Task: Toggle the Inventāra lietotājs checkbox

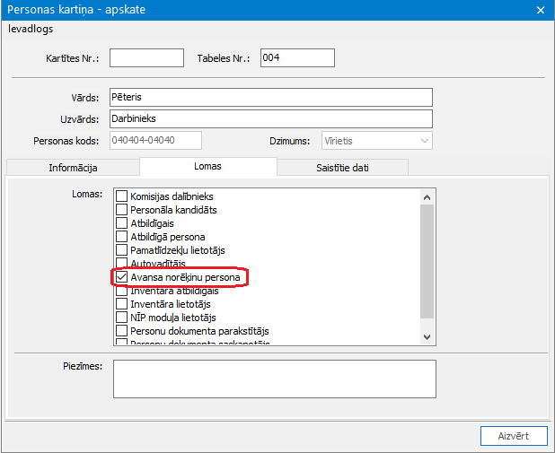Action: click(x=122, y=304)
